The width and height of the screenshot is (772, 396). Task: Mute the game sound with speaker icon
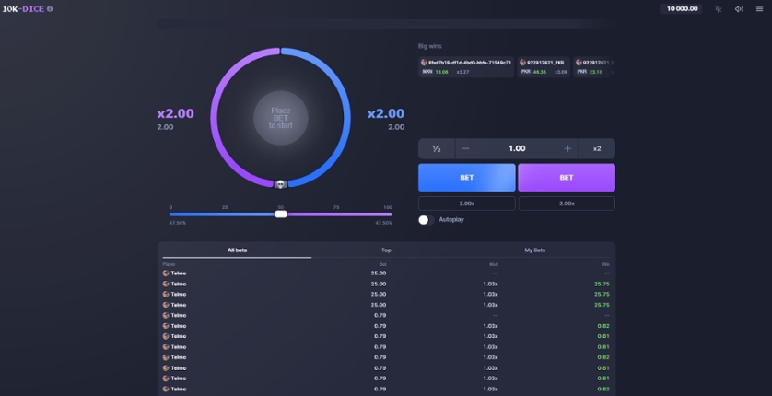[x=739, y=9]
